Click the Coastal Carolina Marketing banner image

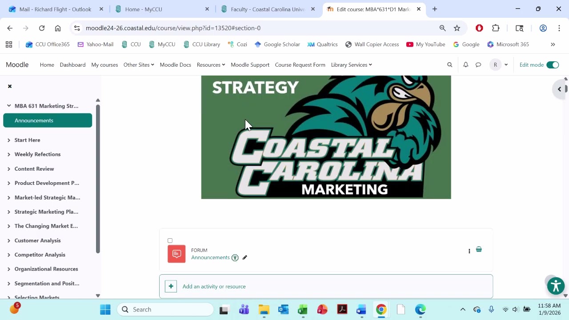(x=326, y=137)
